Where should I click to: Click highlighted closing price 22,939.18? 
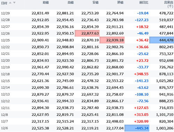[x=112, y=40]
